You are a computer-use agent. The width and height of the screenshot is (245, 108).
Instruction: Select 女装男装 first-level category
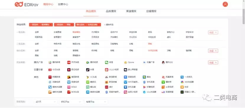pyautogui.click(x=58, y=32)
